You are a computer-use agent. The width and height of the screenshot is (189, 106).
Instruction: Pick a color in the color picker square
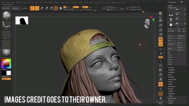point(6,63)
